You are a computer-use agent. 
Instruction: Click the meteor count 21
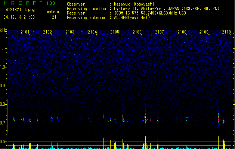coord(54,17)
